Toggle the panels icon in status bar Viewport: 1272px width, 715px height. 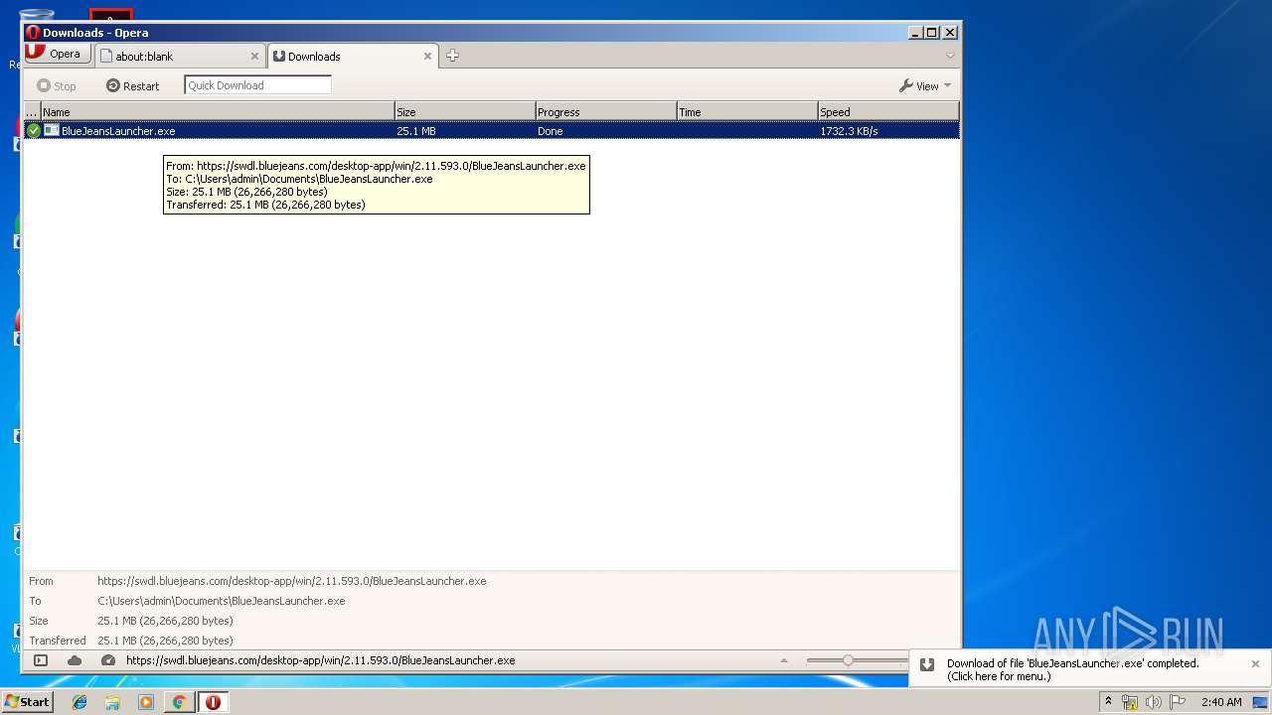tap(41, 660)
